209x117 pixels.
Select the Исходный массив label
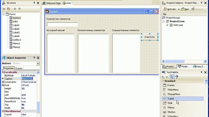pyautogui.click(x=56, y=30)
